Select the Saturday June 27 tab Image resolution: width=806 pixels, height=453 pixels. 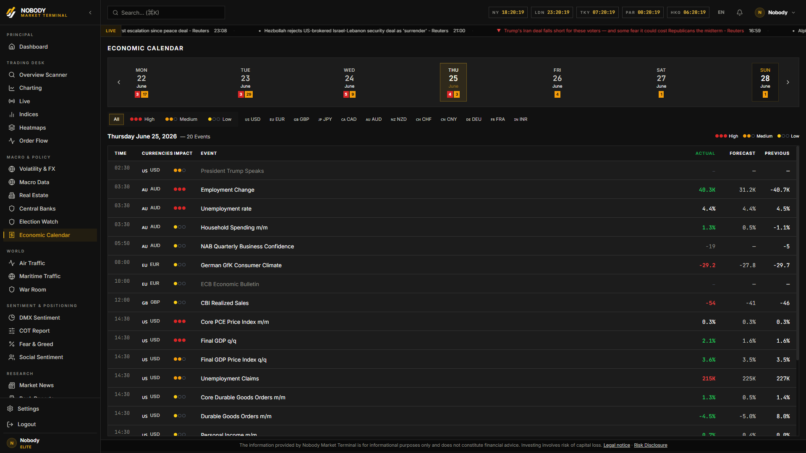661,82
